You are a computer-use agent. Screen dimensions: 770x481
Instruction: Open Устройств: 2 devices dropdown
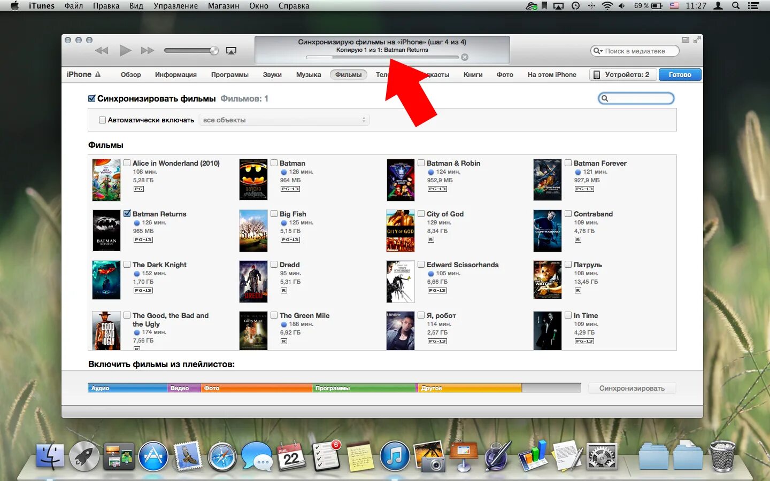[x=623, y=75]
